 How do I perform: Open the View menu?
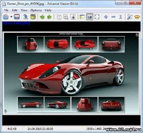click(x=24, y=10)
